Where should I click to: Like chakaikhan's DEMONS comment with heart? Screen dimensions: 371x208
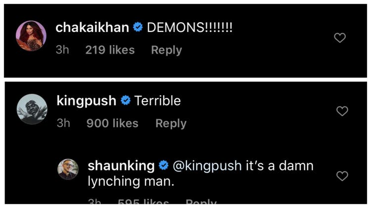(x=340, y=38)
